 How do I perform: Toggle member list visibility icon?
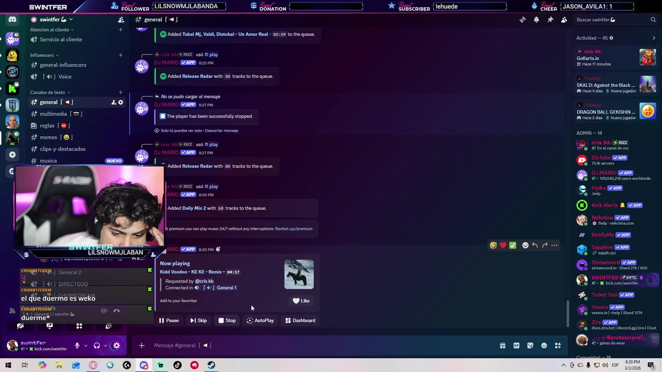coord(564,20)
